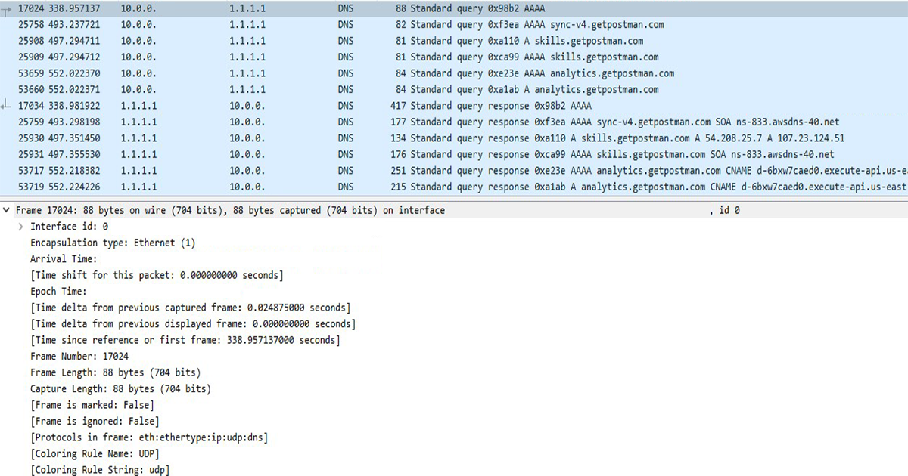Select Protocols in frame eth:ethertype:ip:udp:dns line
Viewport: 908px width, 476px height.
click(149, 438)
